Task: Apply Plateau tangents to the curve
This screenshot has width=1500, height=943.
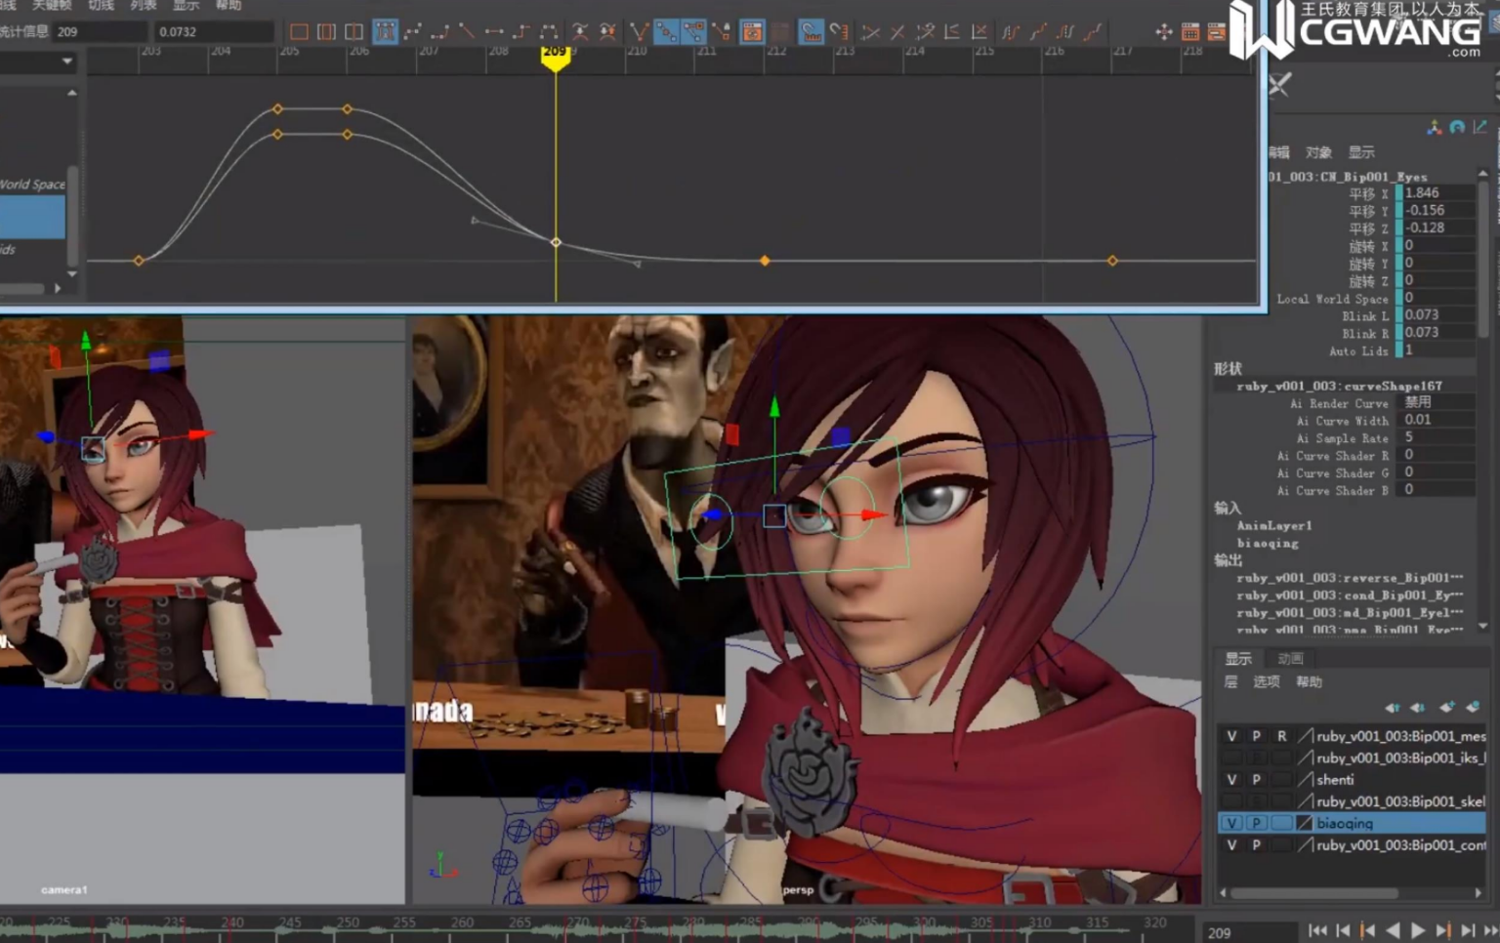Action: [549, 32]
